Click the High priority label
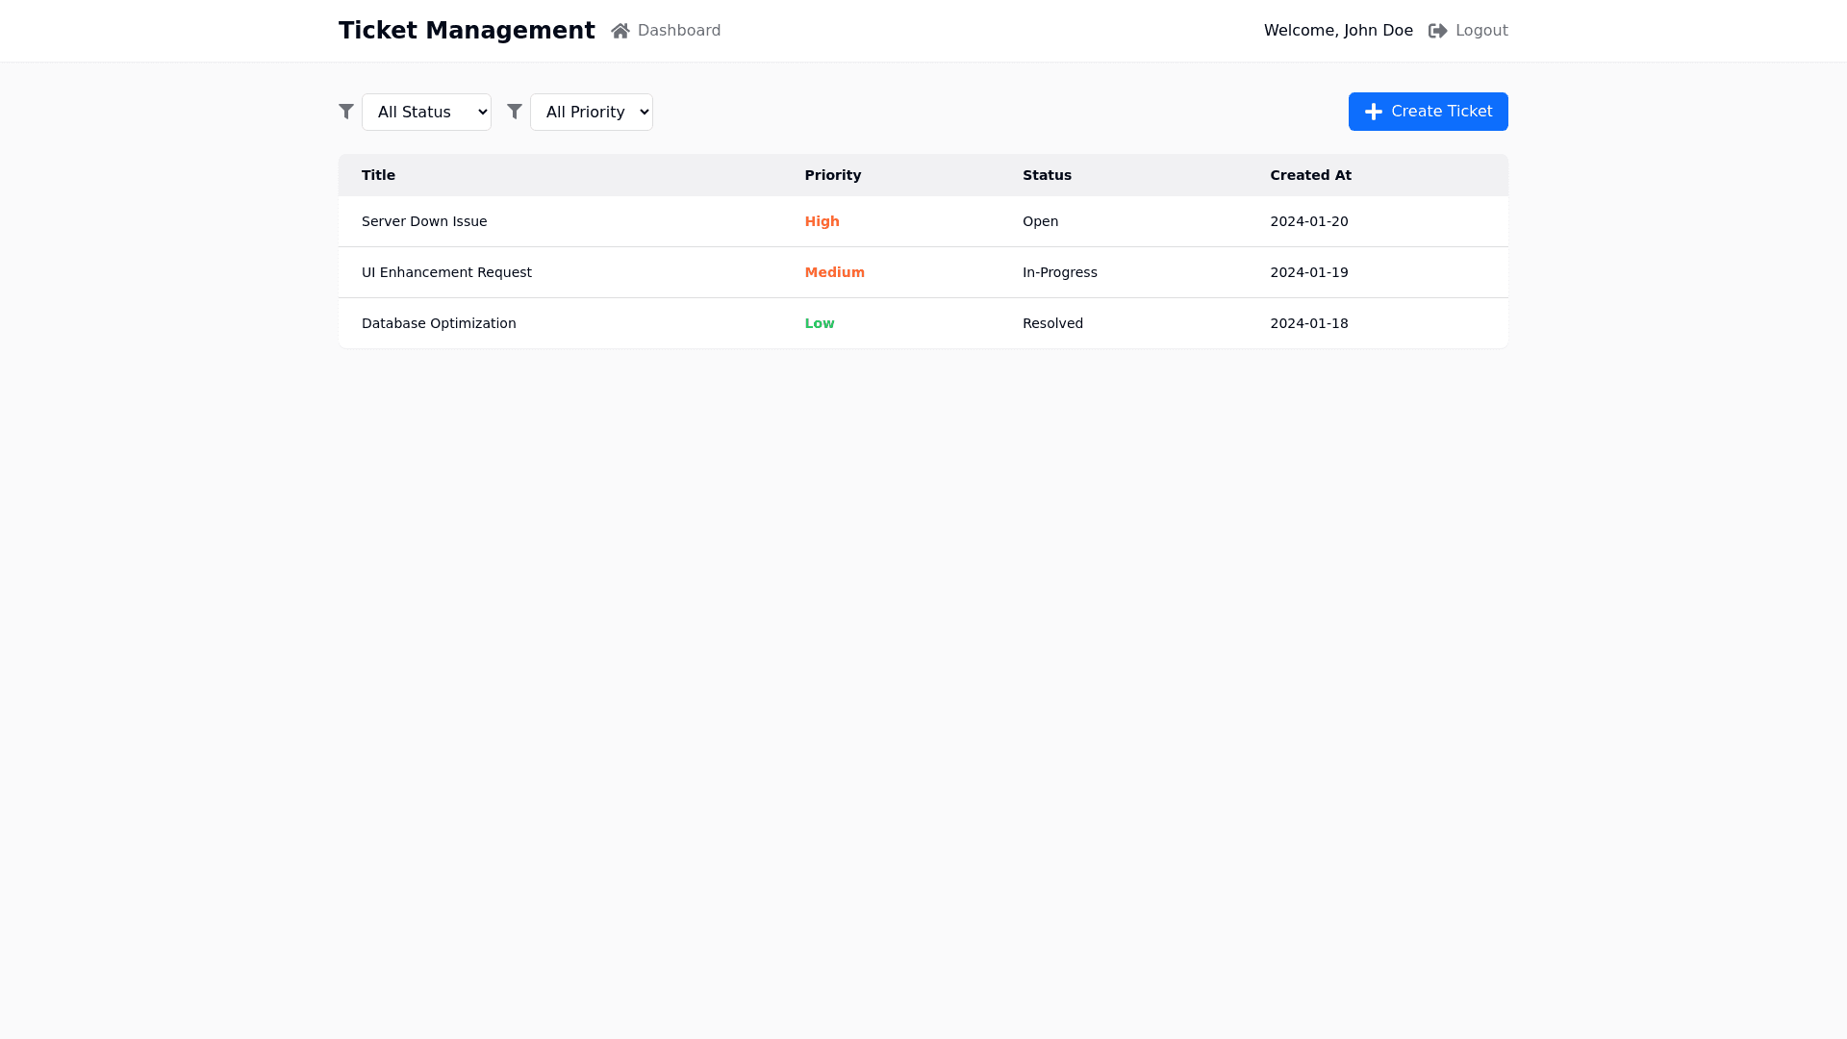This screenshot has height=1039, width=1847. pos(822,221)
